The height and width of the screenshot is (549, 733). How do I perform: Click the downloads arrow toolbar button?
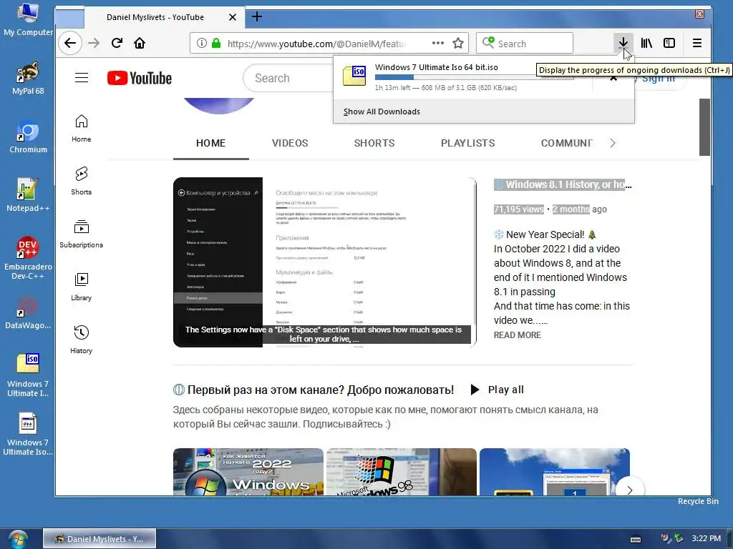coord(623,44)
